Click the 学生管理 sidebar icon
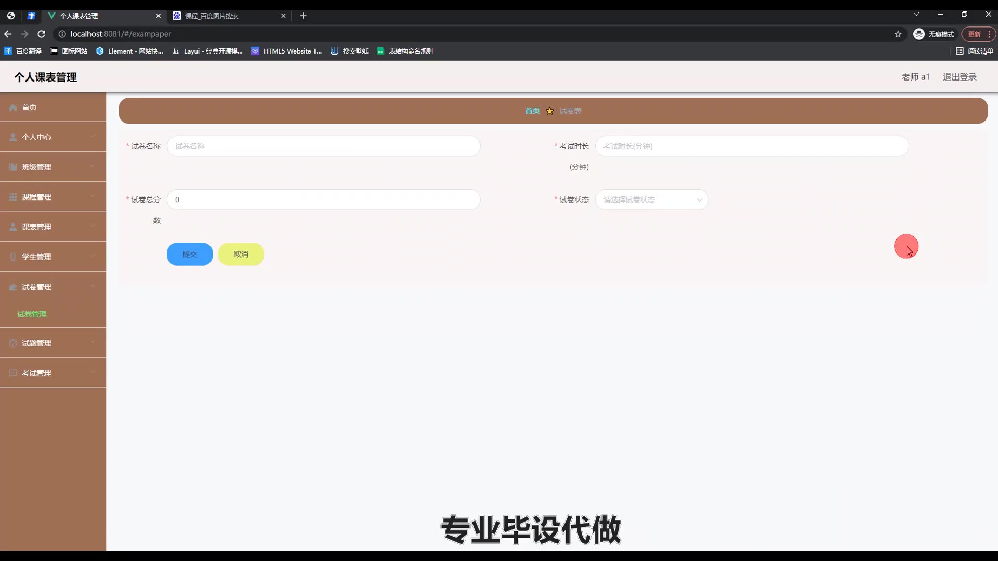Image resolution: width=998 pixels, height=561 pixels. pyautogui.click(x=13, y=257)
